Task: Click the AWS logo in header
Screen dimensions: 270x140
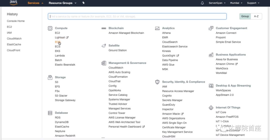Action: tap(13, 3)
